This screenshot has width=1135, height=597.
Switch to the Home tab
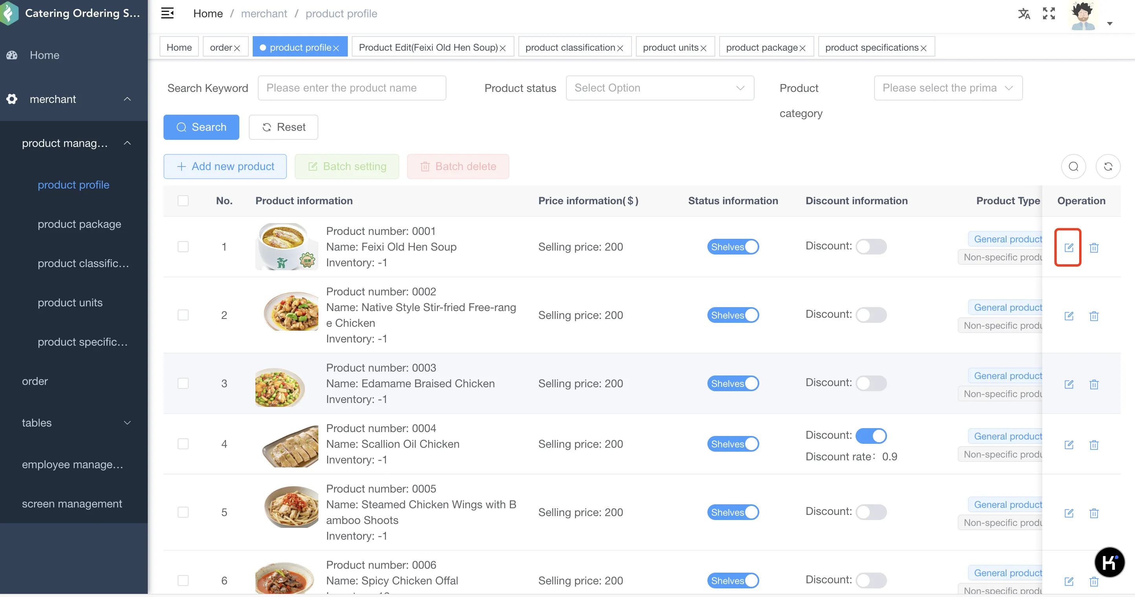(179, 48)
